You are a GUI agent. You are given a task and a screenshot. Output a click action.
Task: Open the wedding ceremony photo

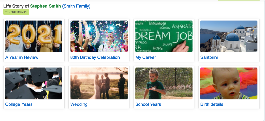(x=99, y=84)
